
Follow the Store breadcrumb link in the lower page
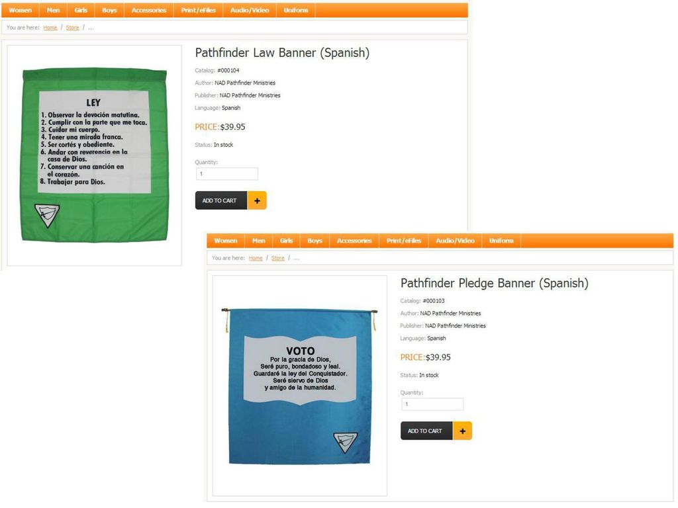pyautogui.click(x=277, y=258)
